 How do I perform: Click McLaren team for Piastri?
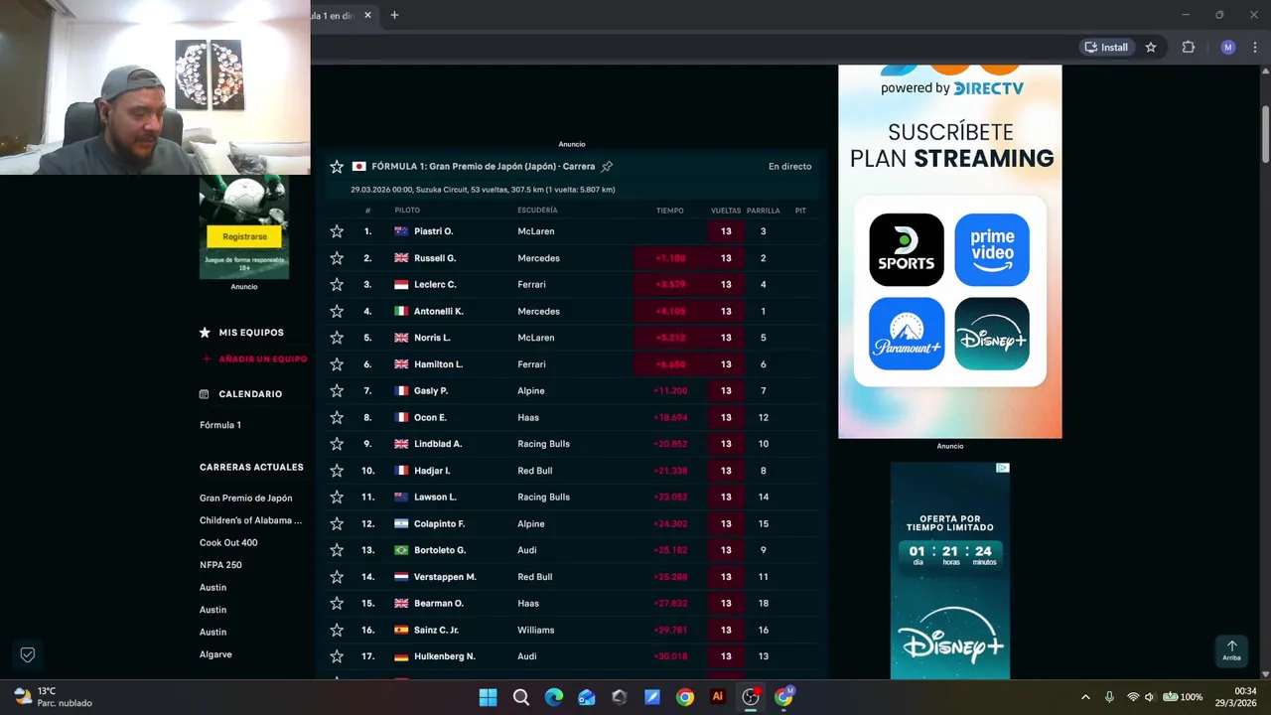pos(536,231)
